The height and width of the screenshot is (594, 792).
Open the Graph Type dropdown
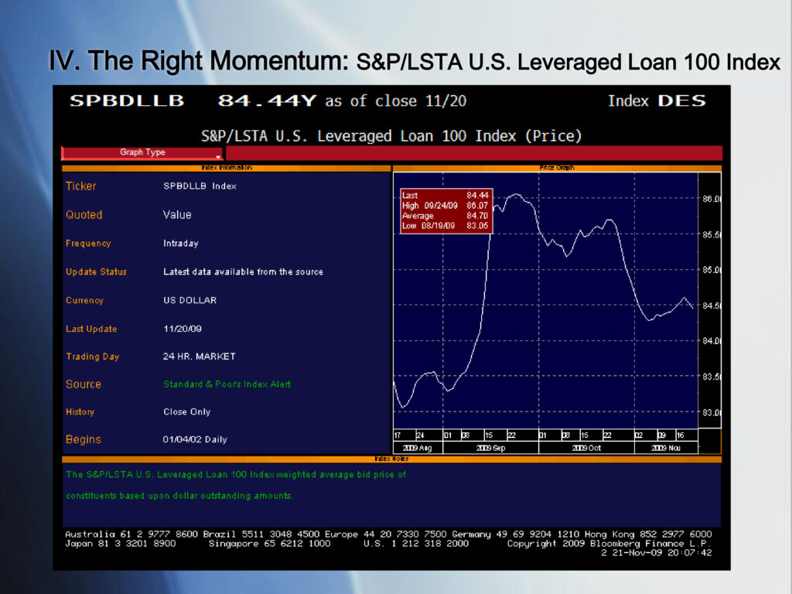point(142,152)
